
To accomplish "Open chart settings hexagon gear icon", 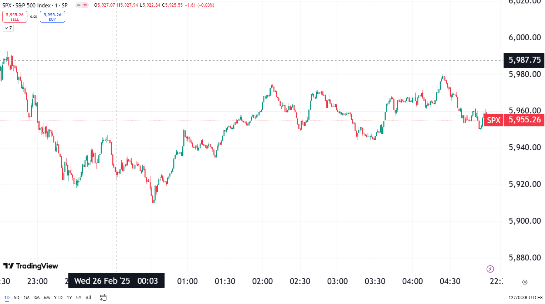I will 525,282.
